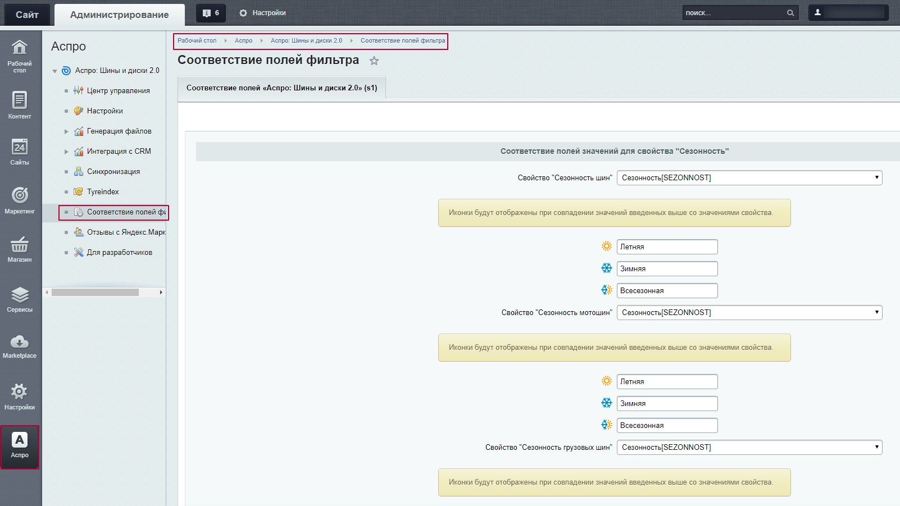Screen dimensions: 900x506
Task: Open the Свойство "Сезонность грузовых шин" dropdown
Action: tap(749, 447)
